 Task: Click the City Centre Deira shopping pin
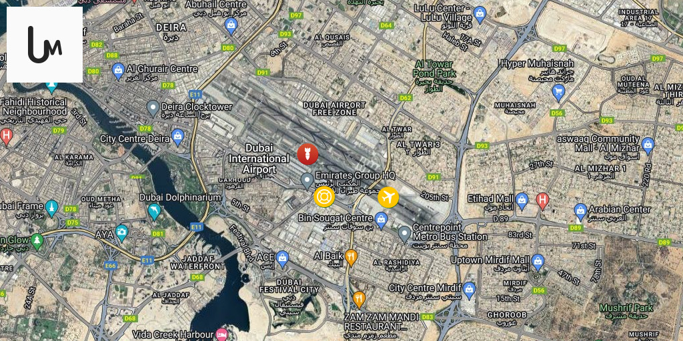tap(177, 137)
